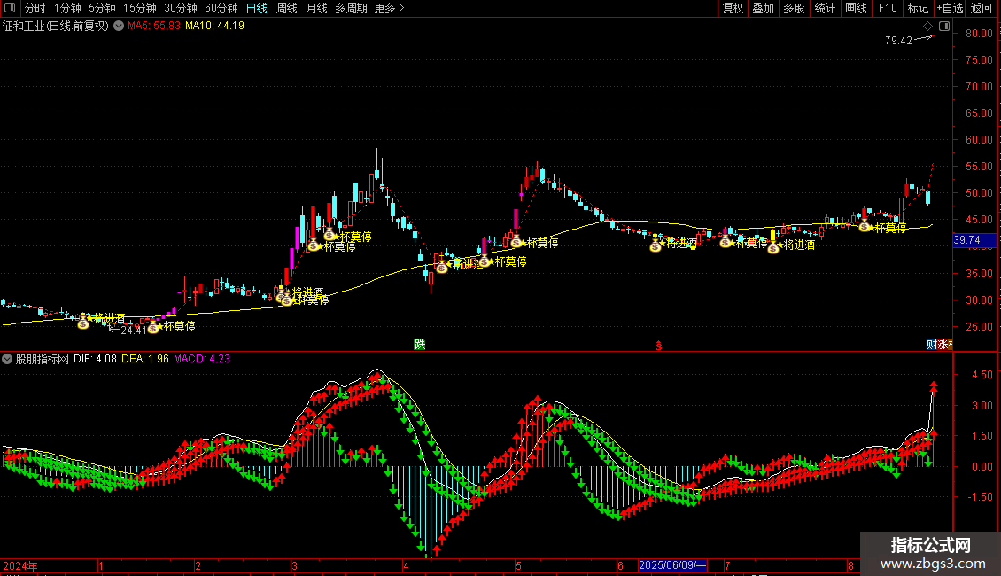The width and height of the screenshot is (1001, 576).
Task: Switch to the 分时 chart tab
Action: coord(35,8)
